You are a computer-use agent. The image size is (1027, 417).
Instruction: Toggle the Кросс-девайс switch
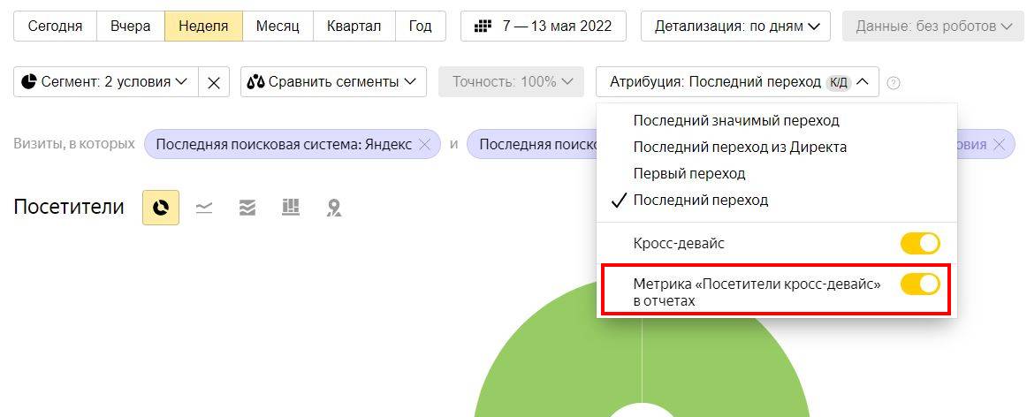(920, 243)
